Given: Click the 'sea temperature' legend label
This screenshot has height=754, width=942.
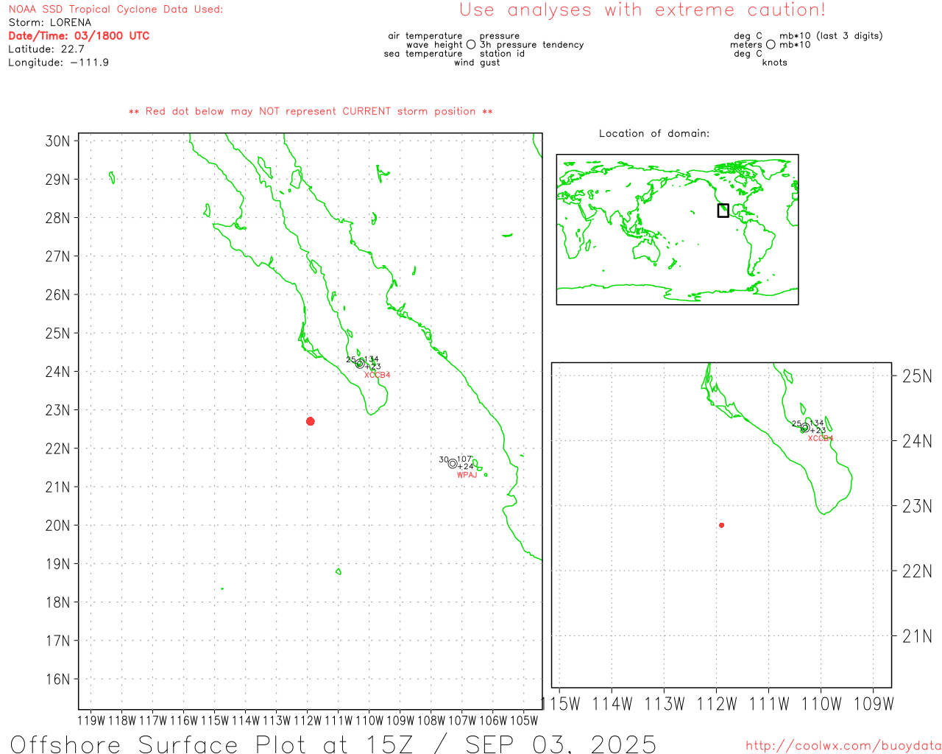Looking at the screenshot, I should point(423,54).
